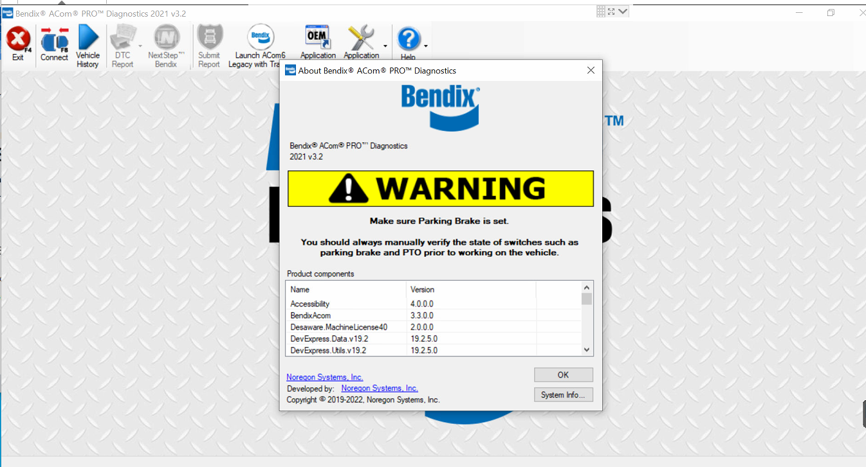Click the Application wrench and screwdriver icon
The width and height of the screenshot is (866, 467).
[362, 38]
